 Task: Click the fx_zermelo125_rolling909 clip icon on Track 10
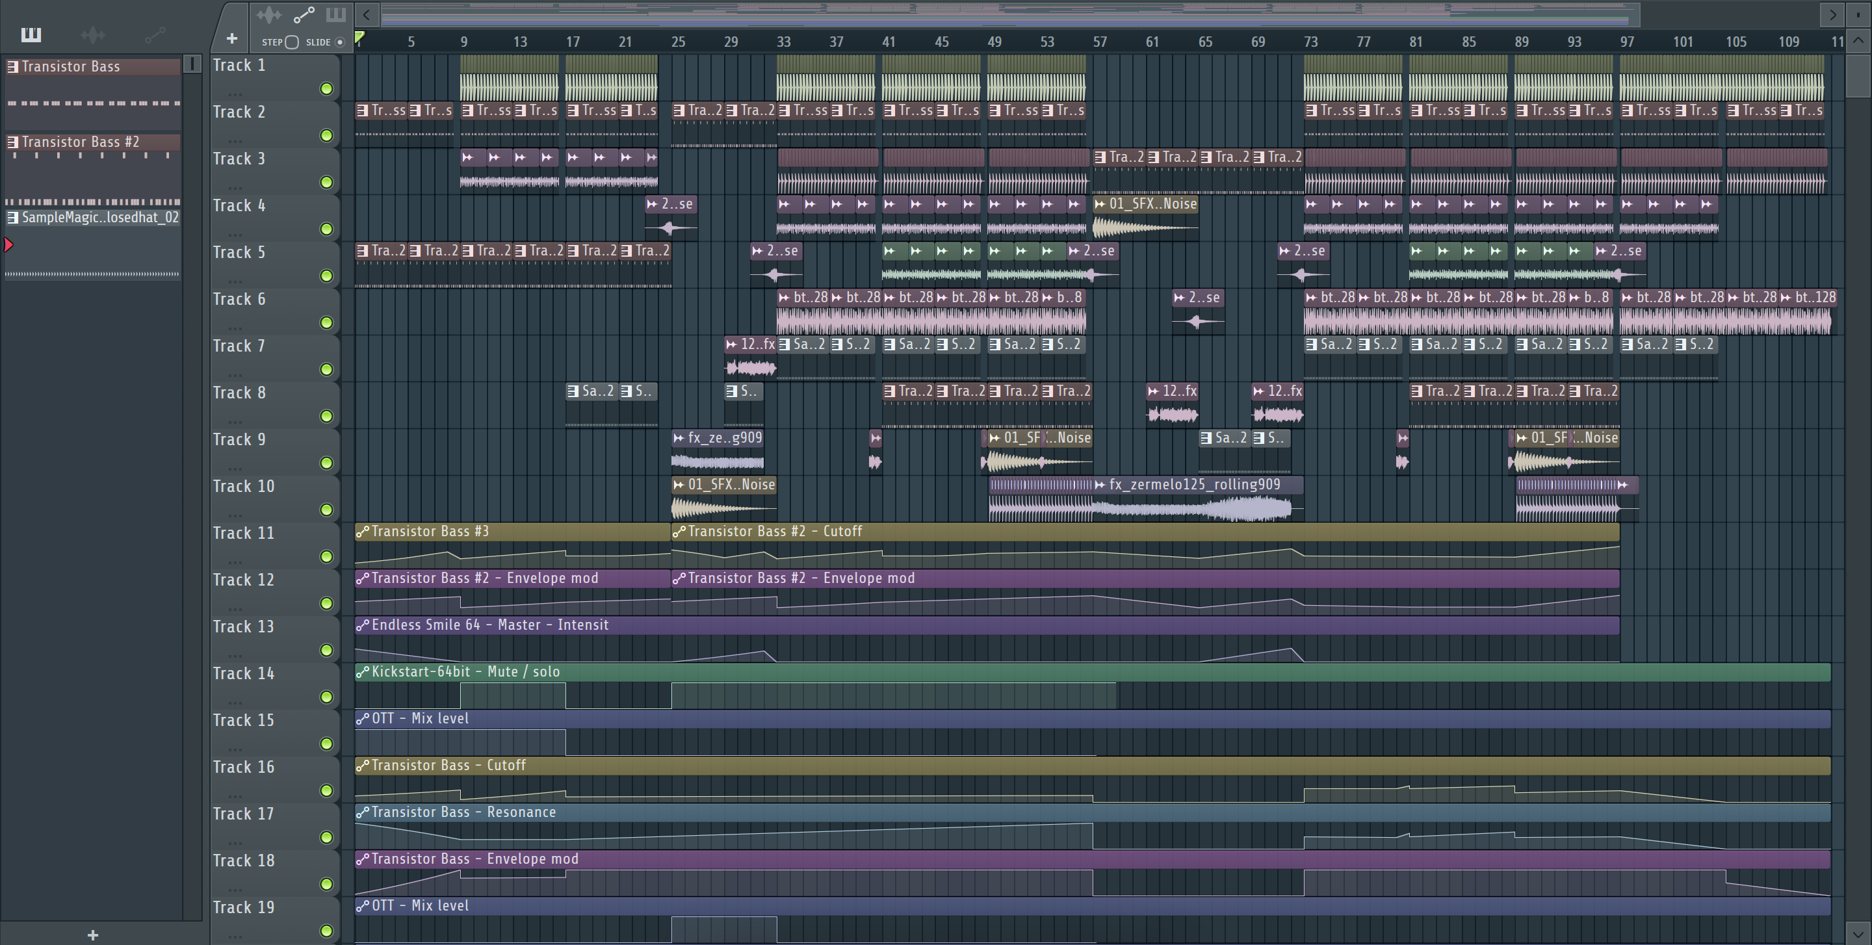(1100, 485)
